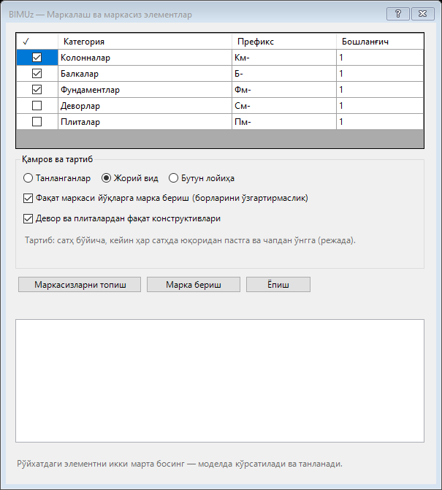Select the Бутун лойиҳа radio option
Image resolution: width=442 pixels, height=490 pixels.
coord(202,178)
